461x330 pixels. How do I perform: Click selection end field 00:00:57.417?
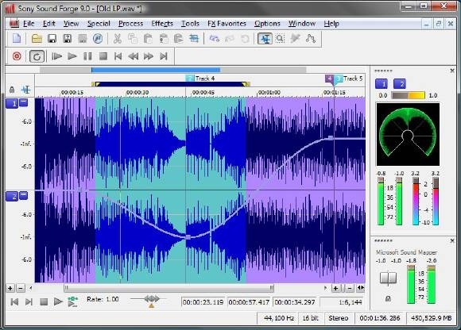(x=249, y=302)
